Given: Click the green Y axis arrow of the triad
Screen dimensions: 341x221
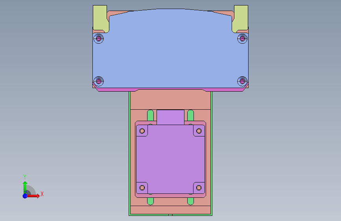Looking at the screenshot, I should (x=25, y=187).
